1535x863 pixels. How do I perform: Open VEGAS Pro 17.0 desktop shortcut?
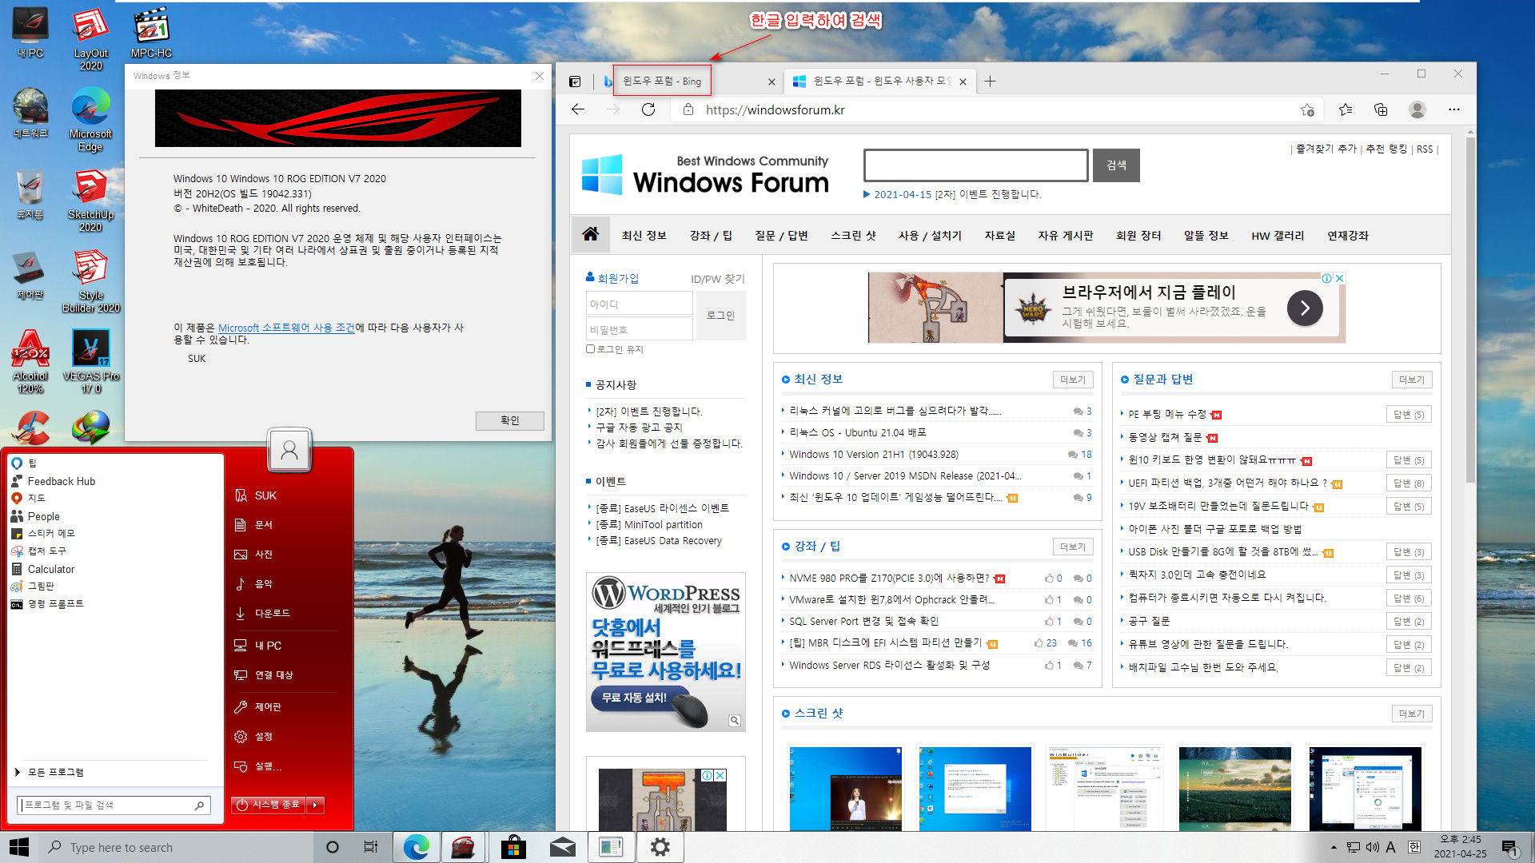90,361
